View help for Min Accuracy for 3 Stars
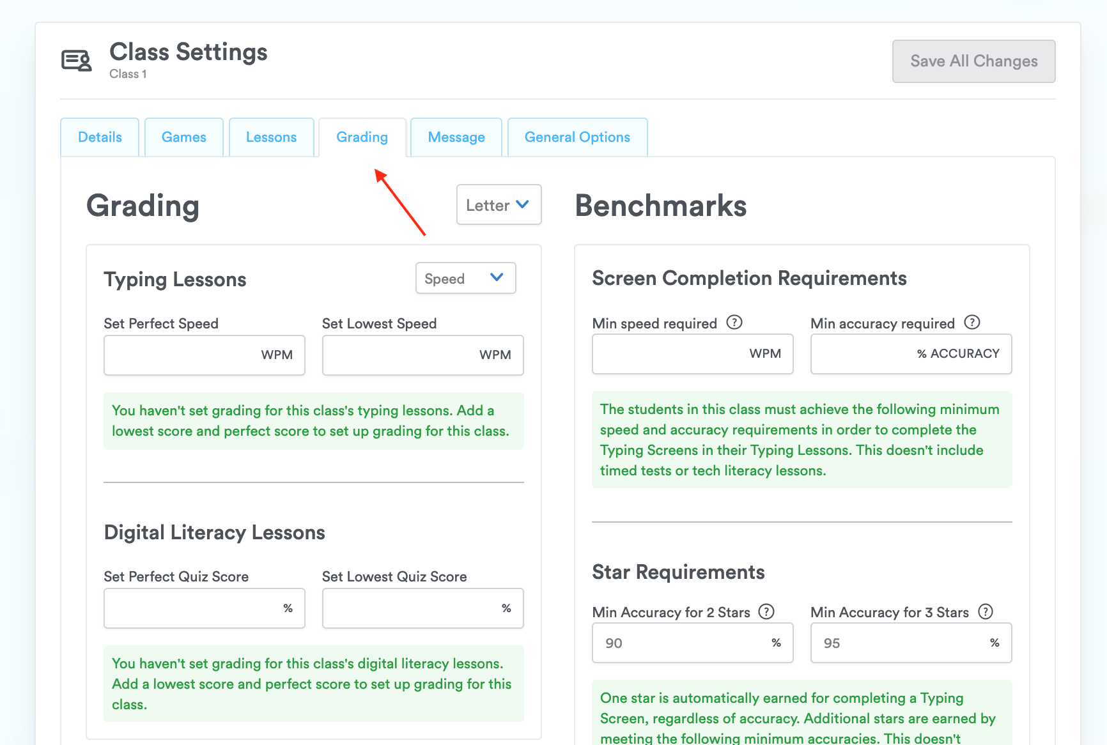Viewport: 1107px width, 745px height. (986, 611)
